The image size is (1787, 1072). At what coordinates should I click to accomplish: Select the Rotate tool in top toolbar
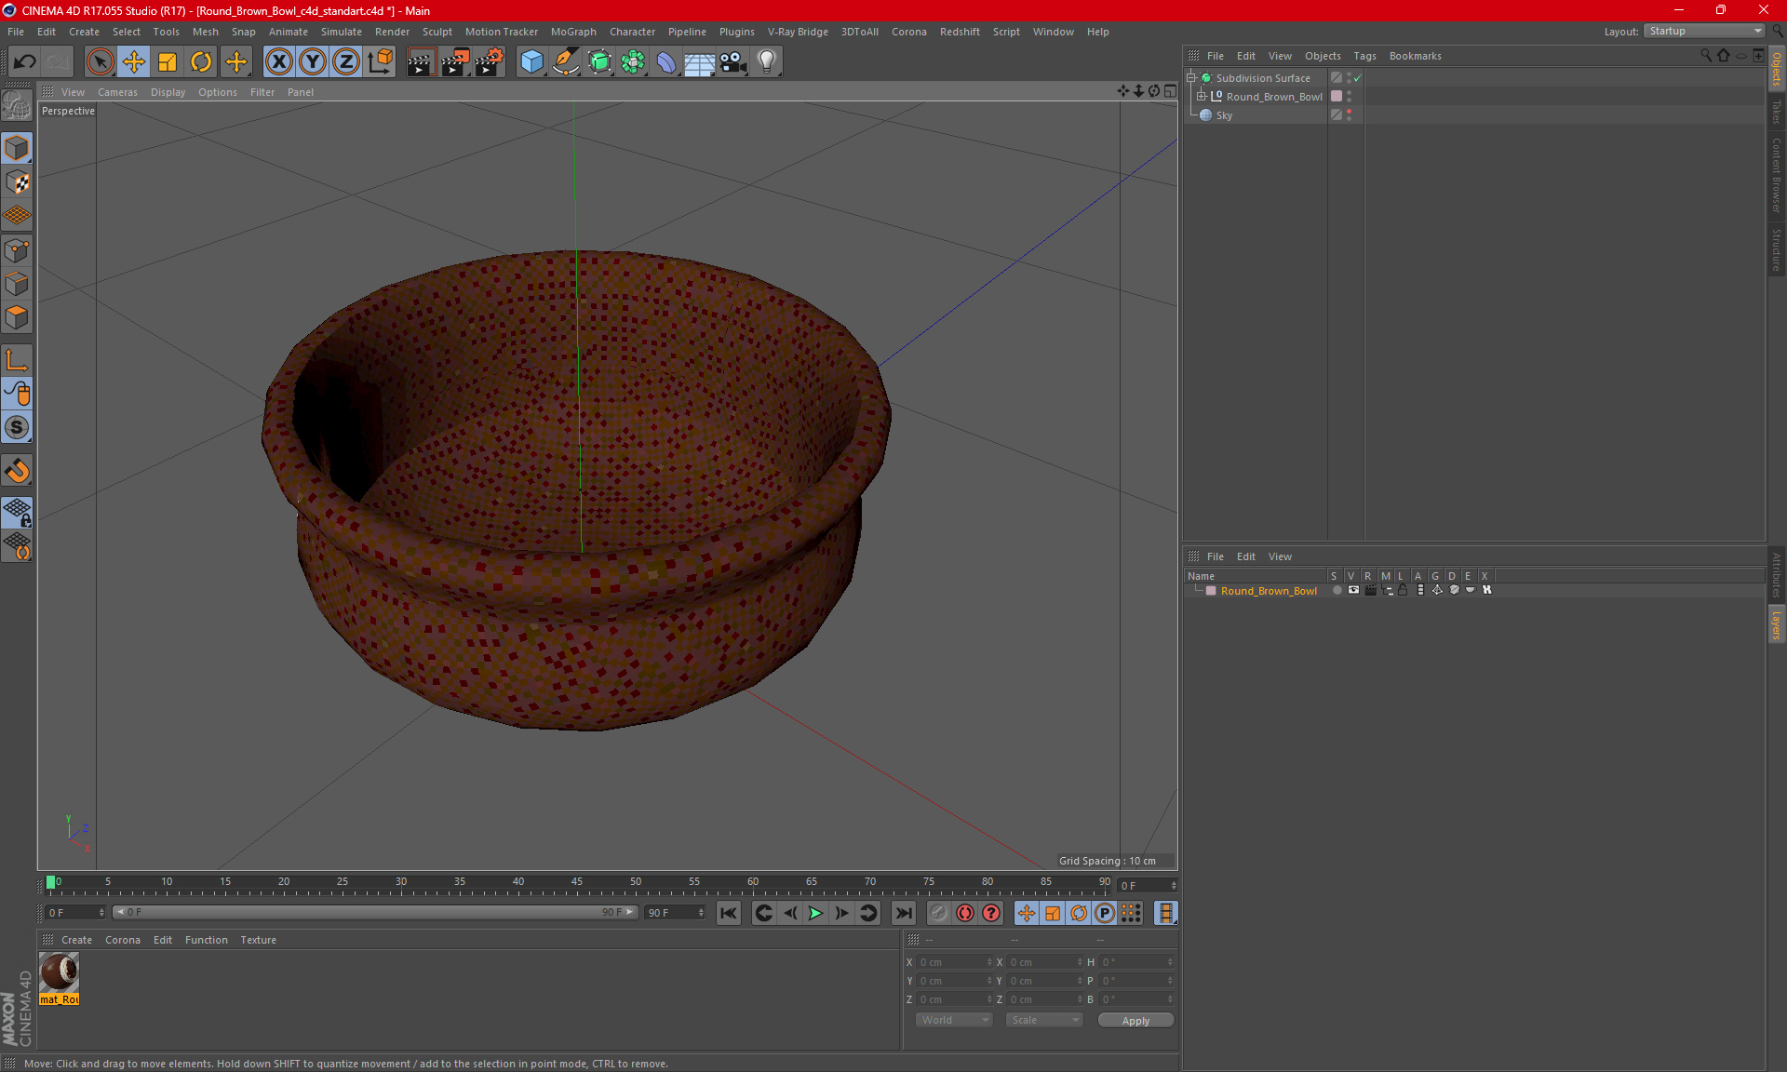pos(201,61)
